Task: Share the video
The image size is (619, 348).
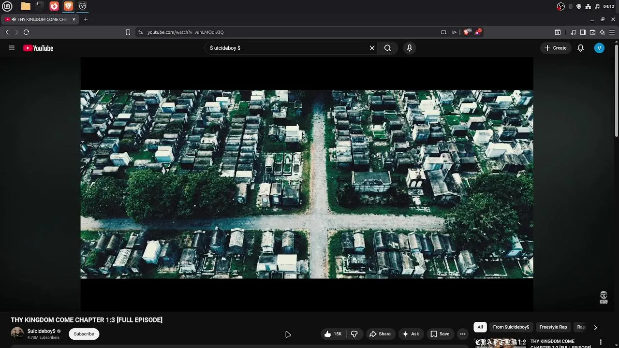Action: click(x=380, y=334)
